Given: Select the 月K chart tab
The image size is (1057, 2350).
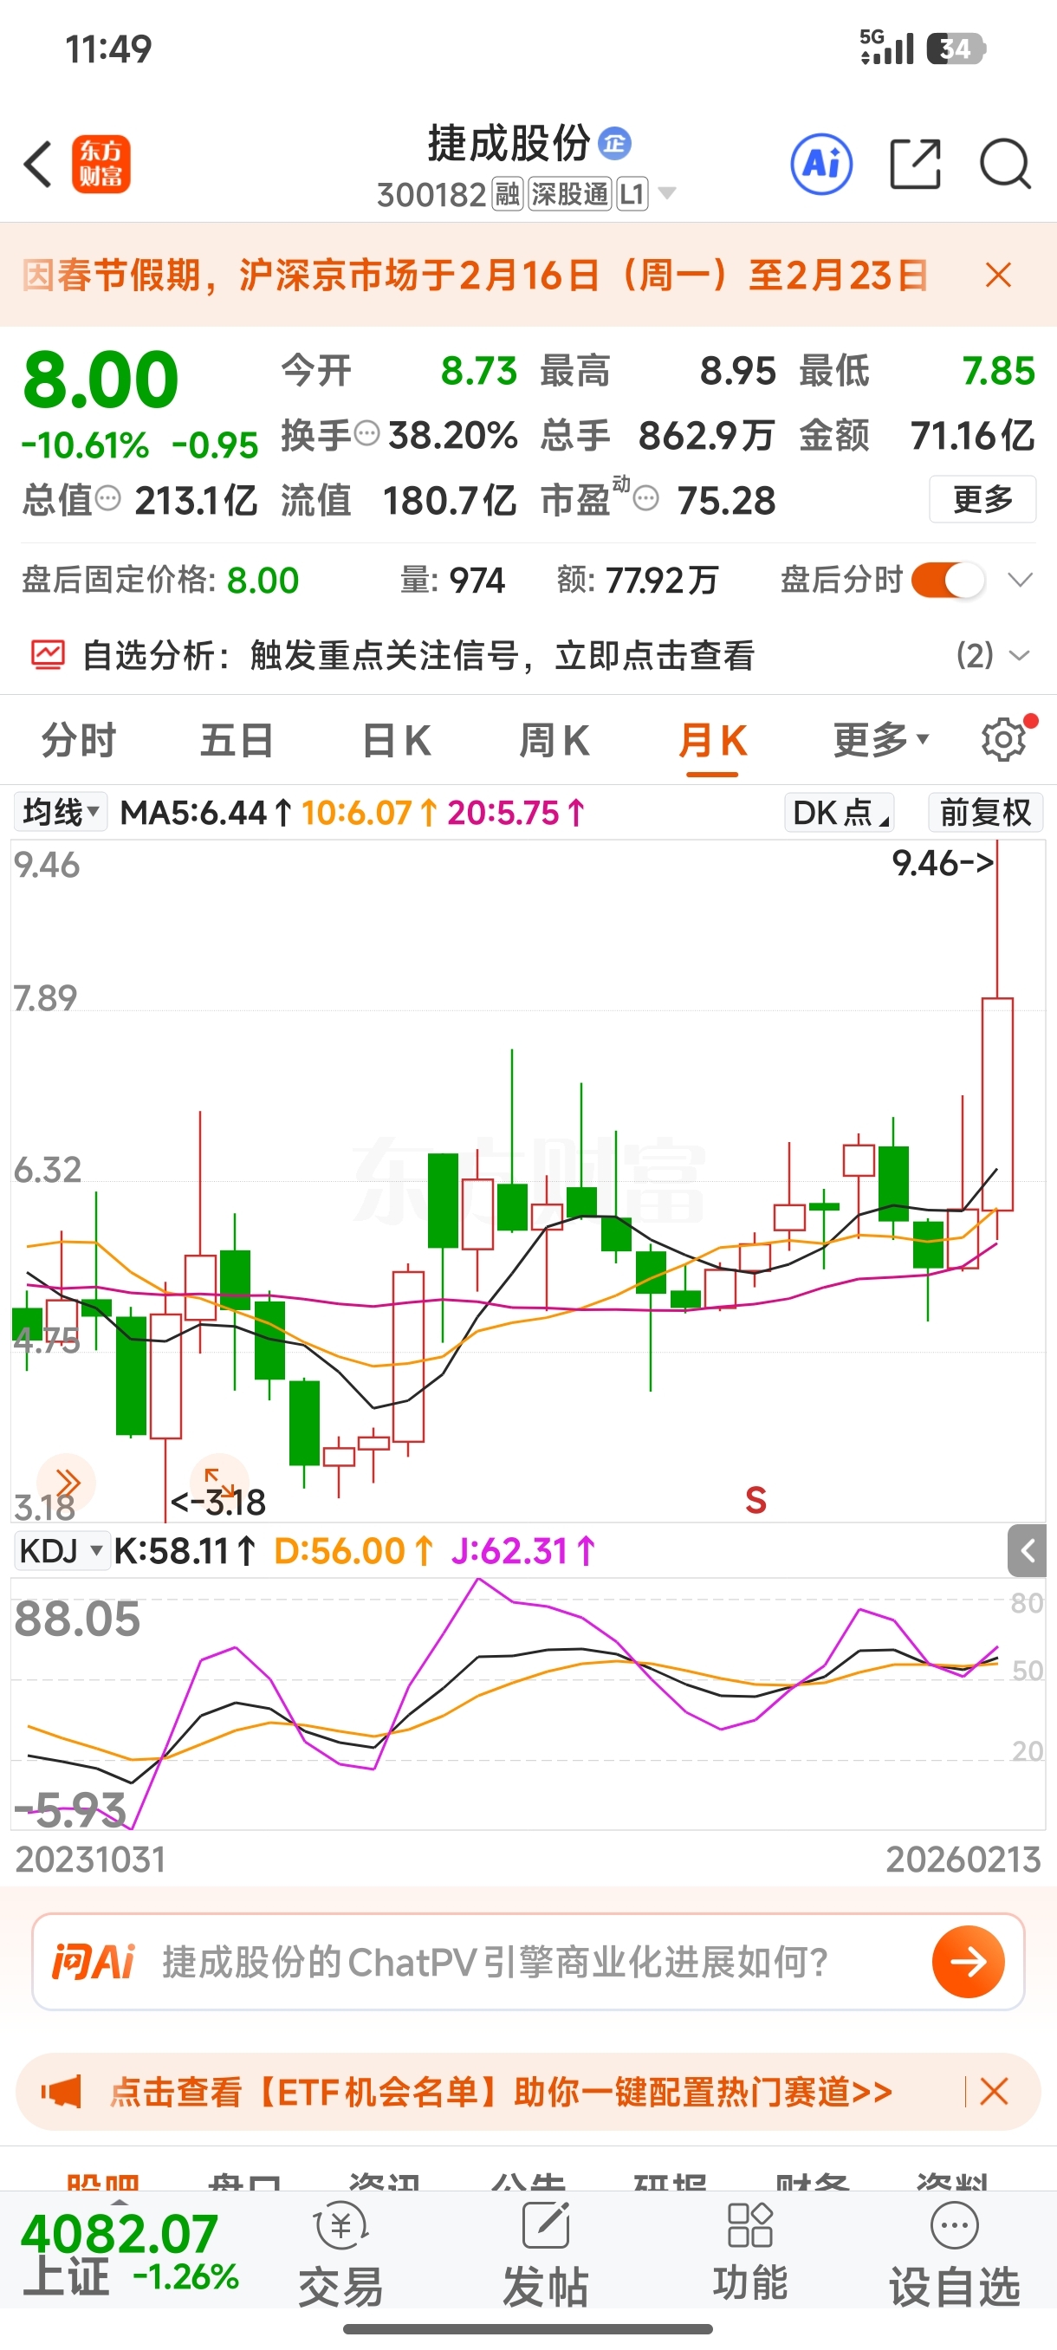Looking at the screenshot, I should (x=712, y=740).
